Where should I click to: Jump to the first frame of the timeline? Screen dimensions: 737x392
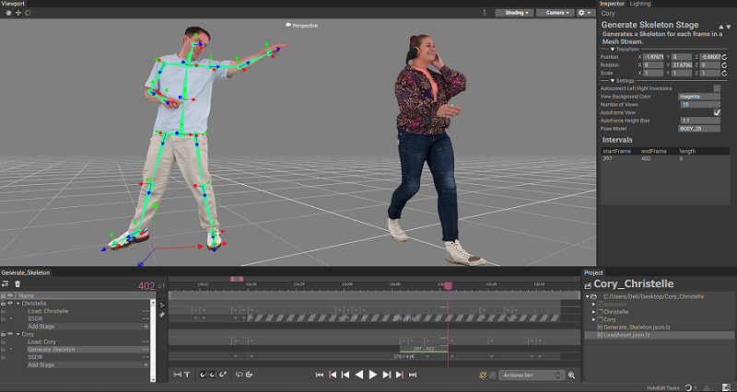(x=320, y=375)
